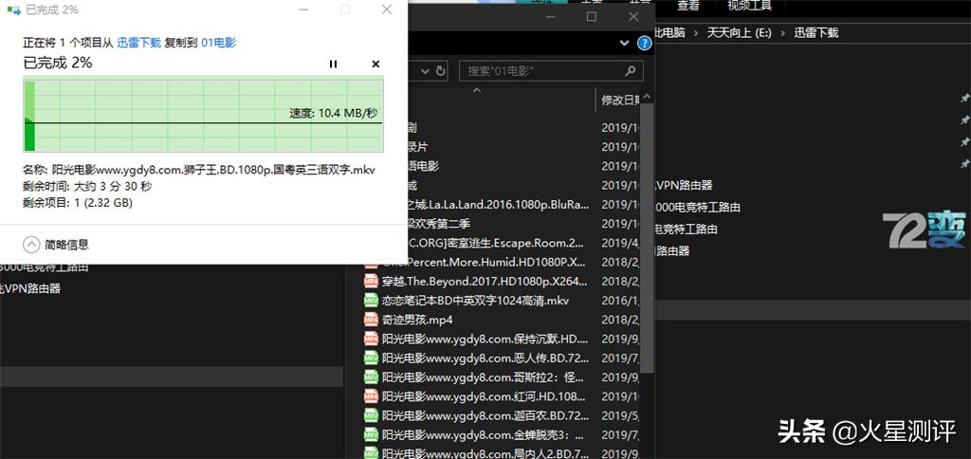Click the sort arrow above the name column
This screenshot has width=971, height=459.
point(477,90)
